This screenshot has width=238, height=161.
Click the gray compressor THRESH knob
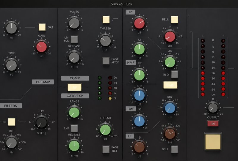click(106, 41)
